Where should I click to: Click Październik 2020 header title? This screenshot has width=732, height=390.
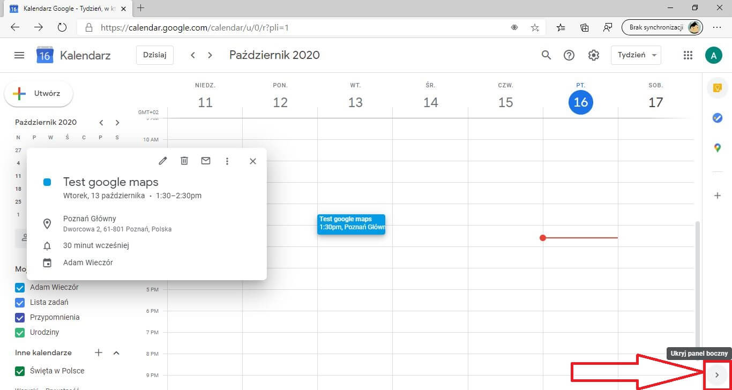click(x=274, y=55)
